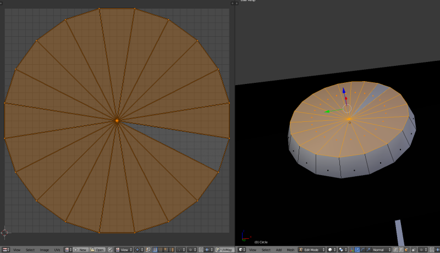This screenshot has width=440, height=253.
Task: Open the UVs menu
Action: [57, 250]
